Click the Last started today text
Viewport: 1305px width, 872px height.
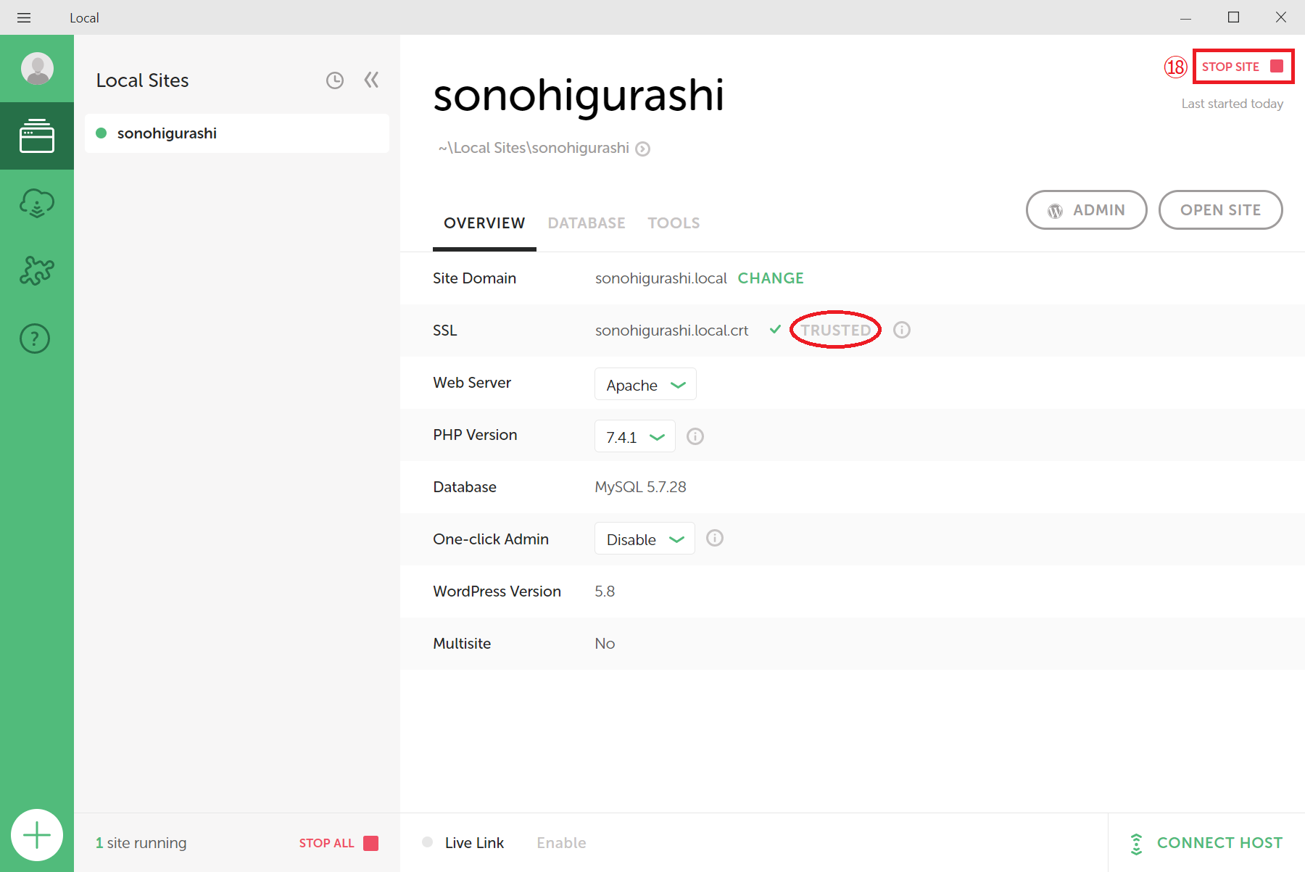tap(1232, 104)
